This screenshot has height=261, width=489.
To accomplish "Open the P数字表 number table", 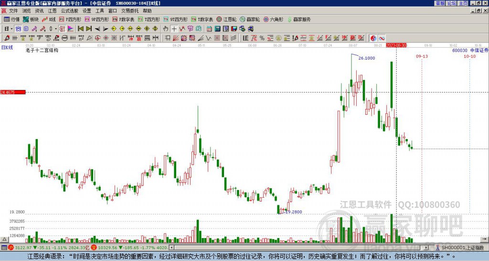I will [123, 19].
